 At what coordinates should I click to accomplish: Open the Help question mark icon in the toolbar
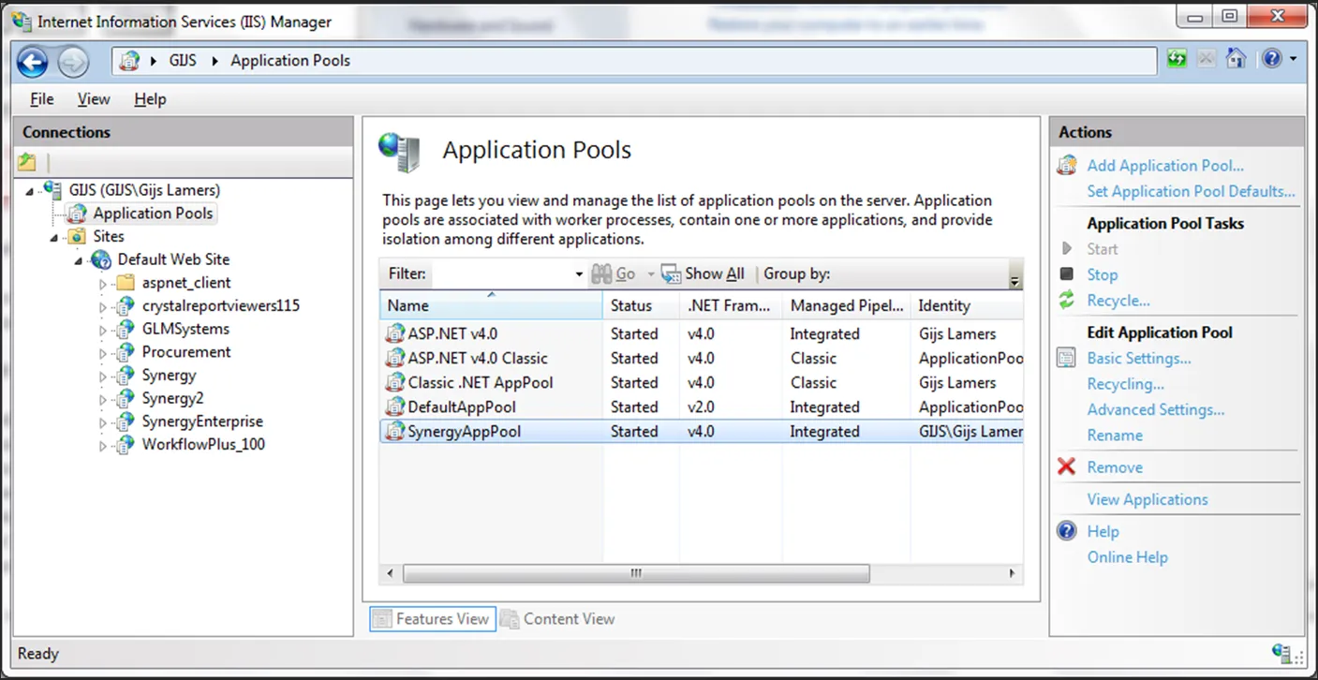(x=1271, y=60)
